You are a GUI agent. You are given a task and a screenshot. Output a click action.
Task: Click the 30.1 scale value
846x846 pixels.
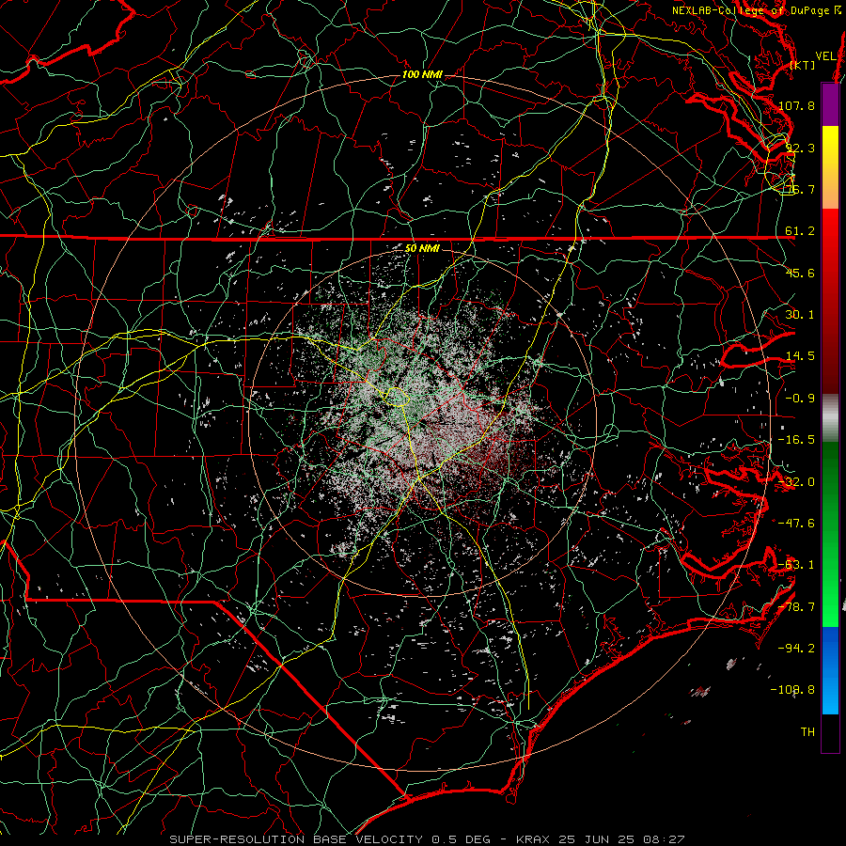(x=800, y=315)
